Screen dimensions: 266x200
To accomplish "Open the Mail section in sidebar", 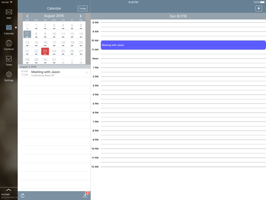I will 9,14.
